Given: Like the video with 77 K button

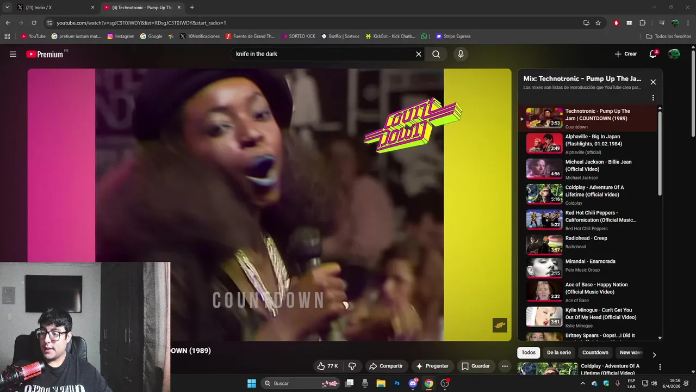Looking at the screenshot, I should [327, 366].
